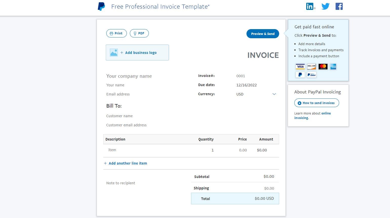Click the Preview & Send button
Image resolution: width=390 pixels, height=218 pixels.
click(262, 34)
